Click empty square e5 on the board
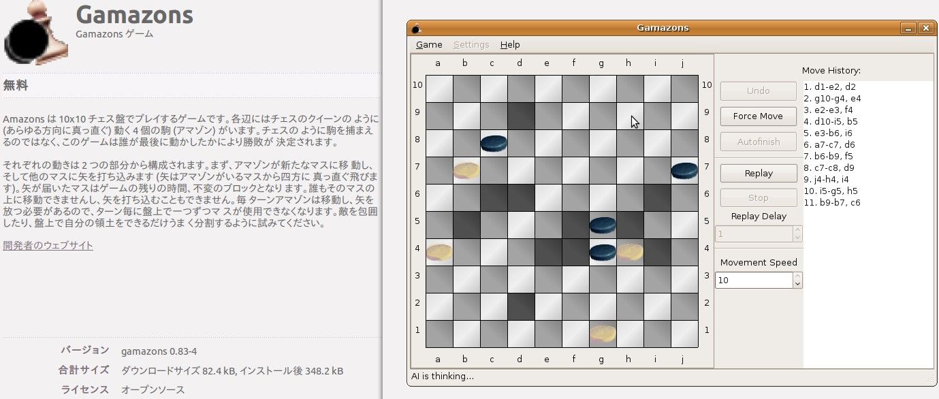This screenshot has width=939, height=399. (x=548, y=225)
